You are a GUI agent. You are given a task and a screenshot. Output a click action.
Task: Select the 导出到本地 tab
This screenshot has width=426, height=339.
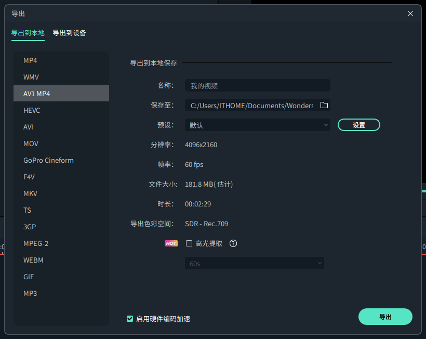(28, 33)
